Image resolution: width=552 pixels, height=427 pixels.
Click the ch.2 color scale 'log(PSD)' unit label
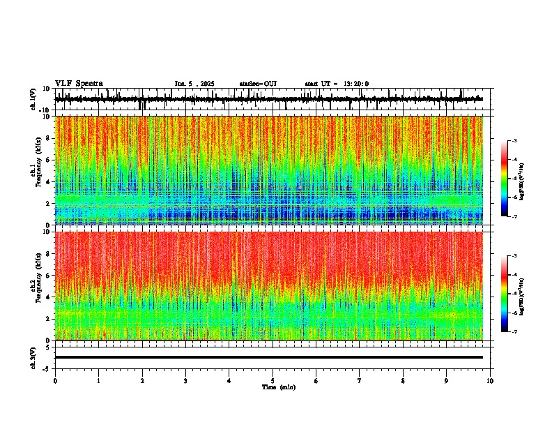(x=523, y=297)
